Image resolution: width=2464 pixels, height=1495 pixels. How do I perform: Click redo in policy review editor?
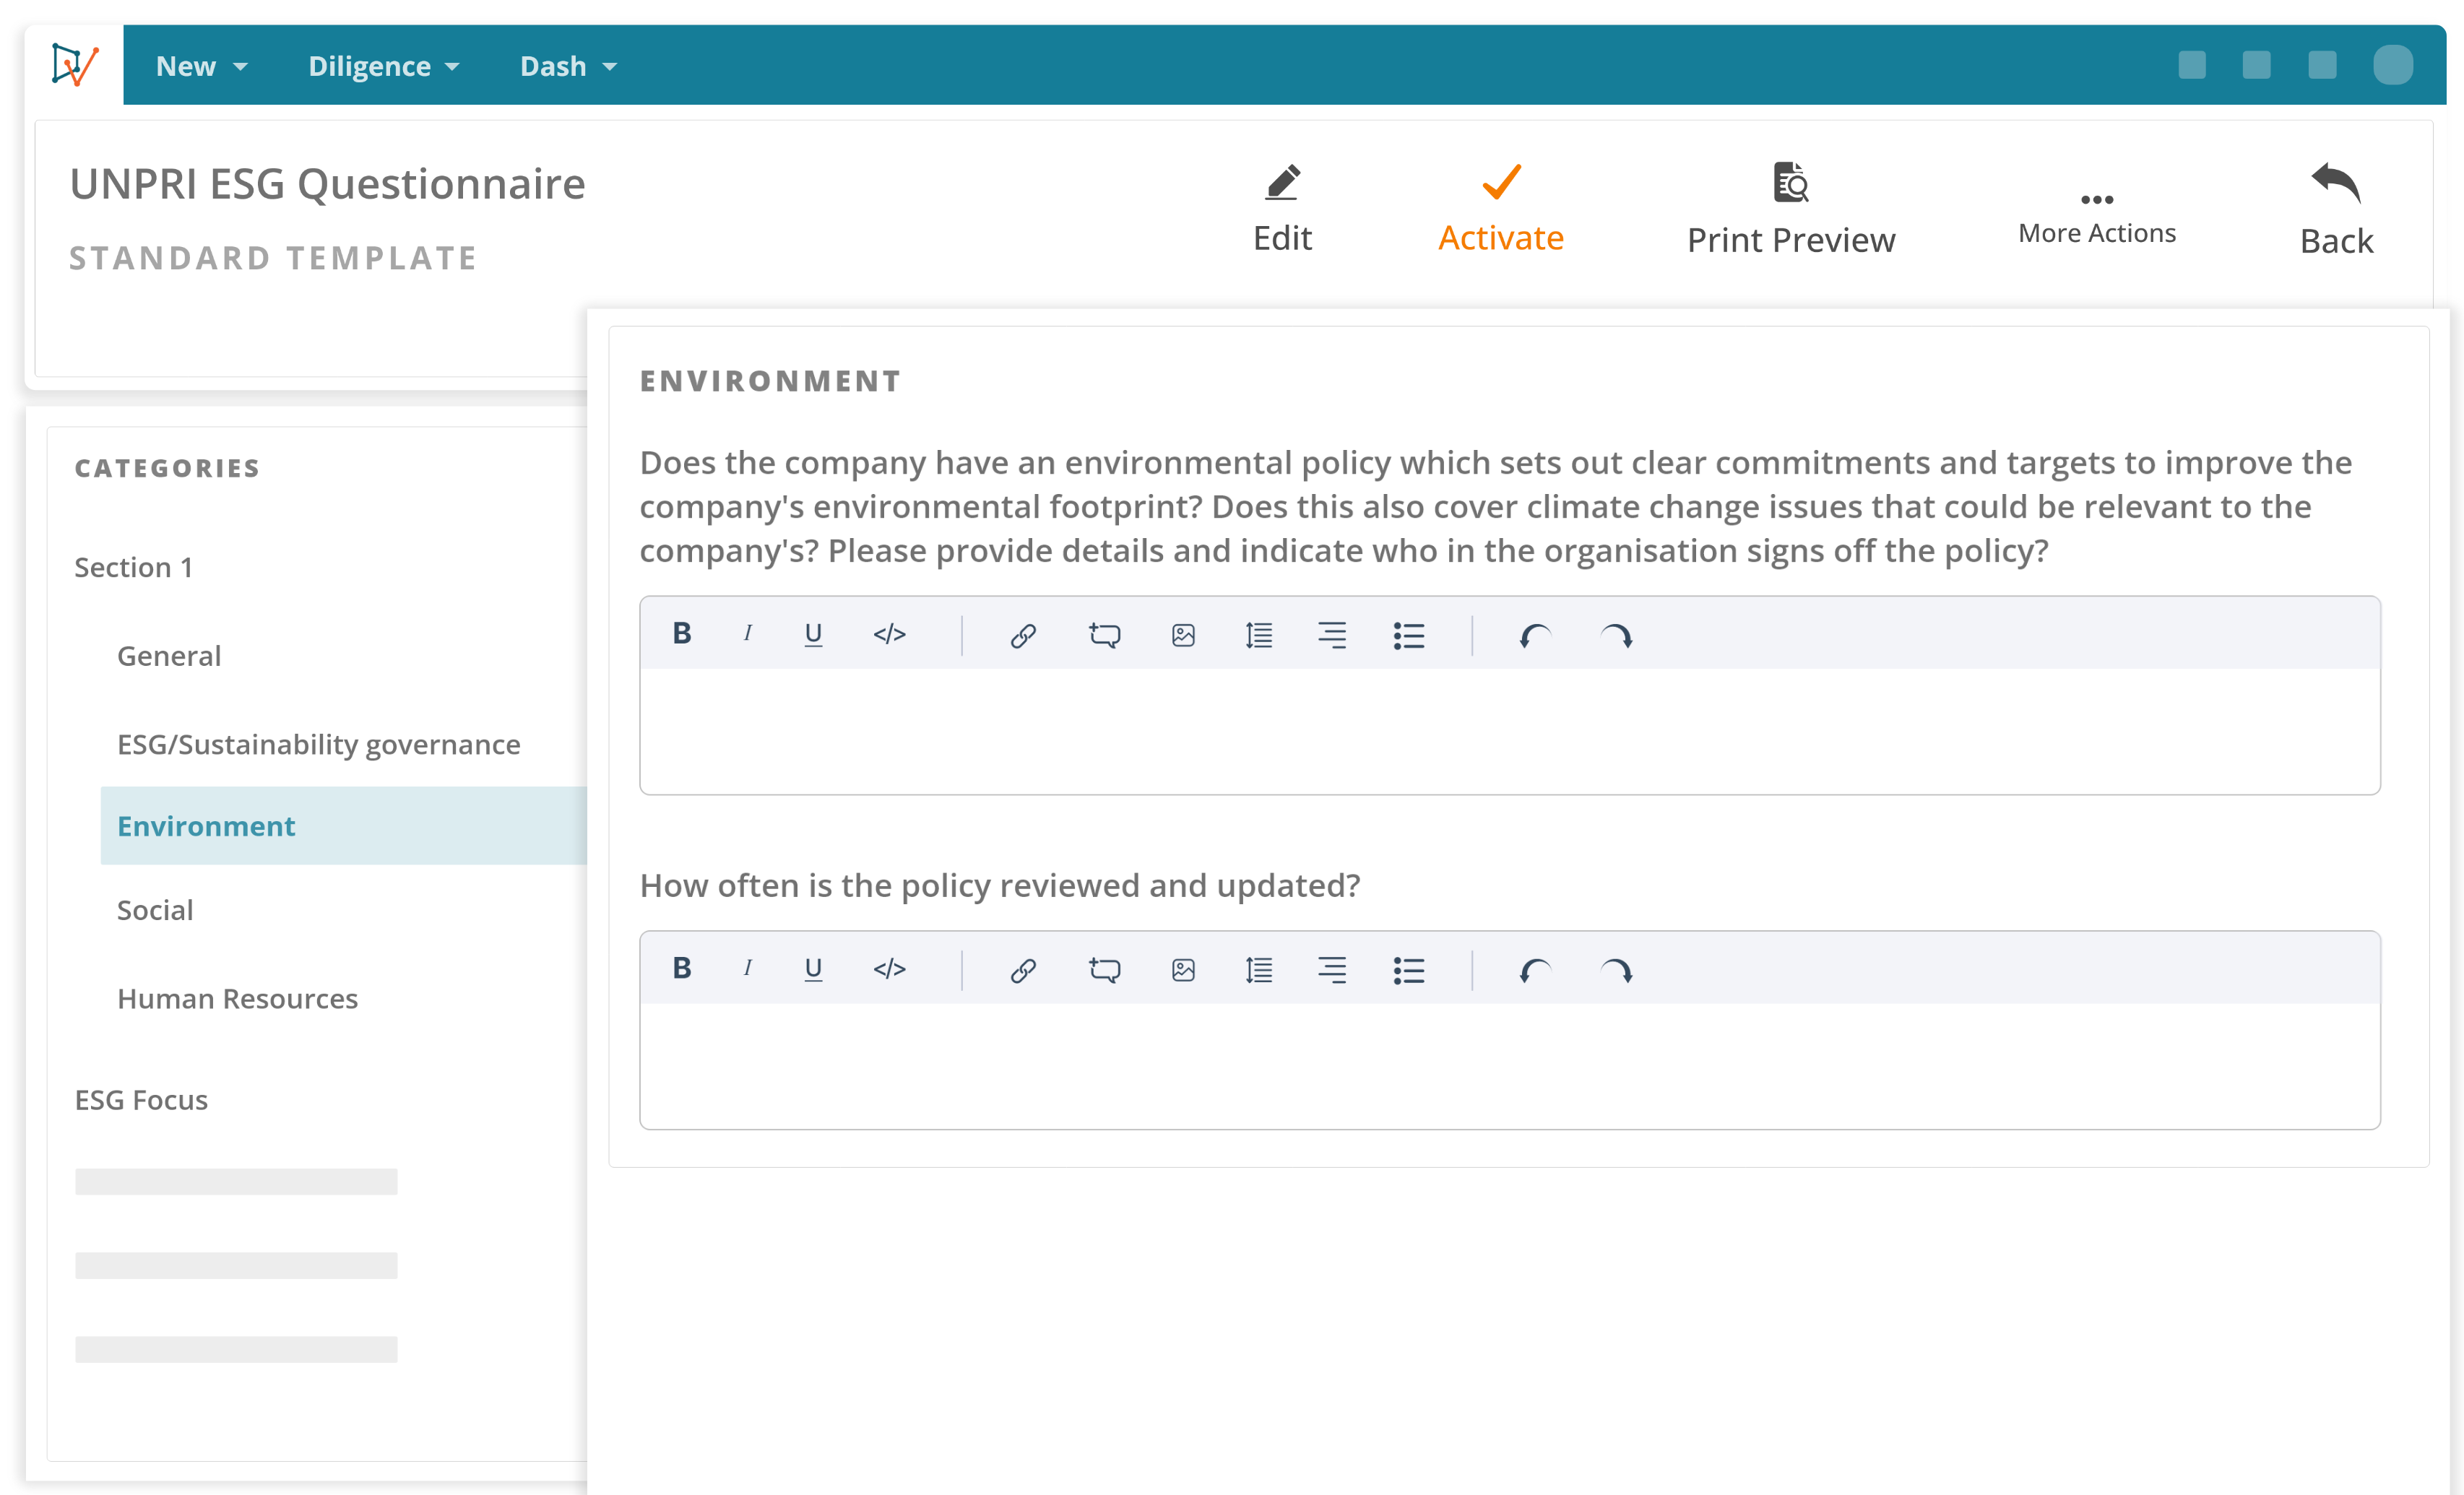(1616, 970)
